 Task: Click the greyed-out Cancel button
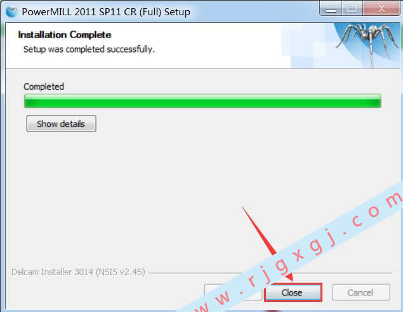pyautogui.click(x=361, y=292)
